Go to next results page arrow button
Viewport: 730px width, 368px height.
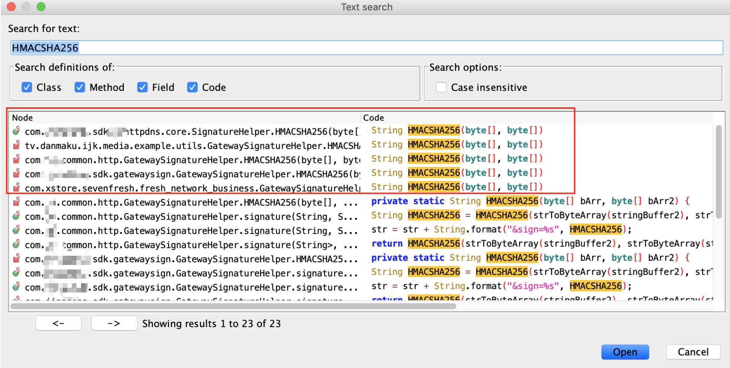coord(114,323)
